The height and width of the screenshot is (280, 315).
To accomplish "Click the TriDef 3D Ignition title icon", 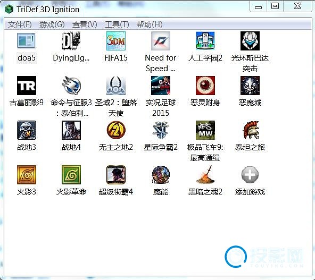I will pyautogui.click(x=9, y=9).
